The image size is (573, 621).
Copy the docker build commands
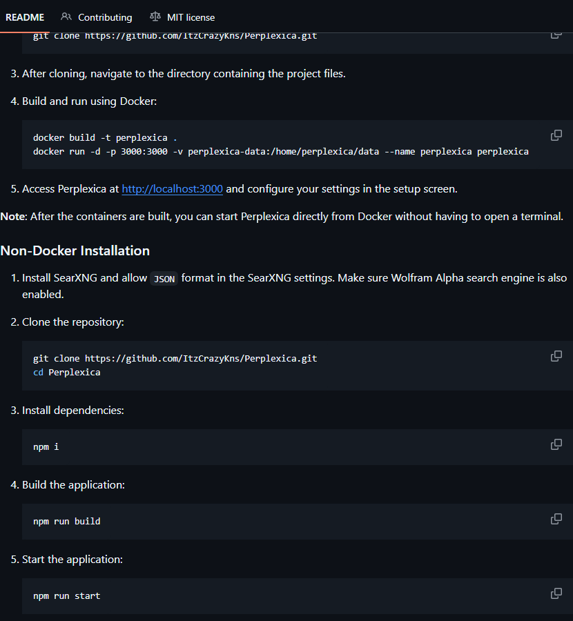click(556, 135)
